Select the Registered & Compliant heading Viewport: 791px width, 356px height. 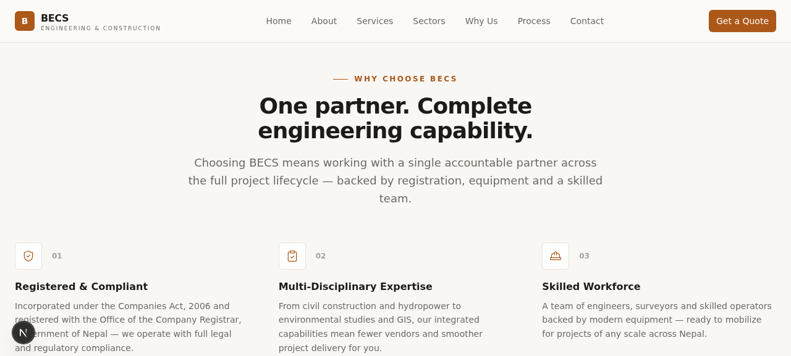click(81, 286)
